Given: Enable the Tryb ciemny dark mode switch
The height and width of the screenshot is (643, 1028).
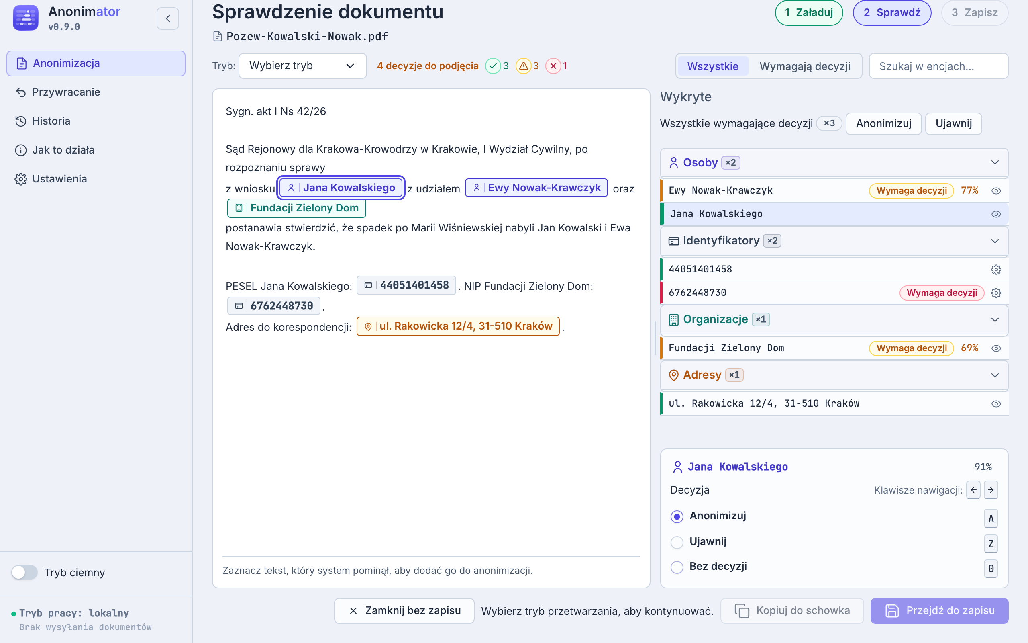Looking at the screenshot, I should (24, 572).
